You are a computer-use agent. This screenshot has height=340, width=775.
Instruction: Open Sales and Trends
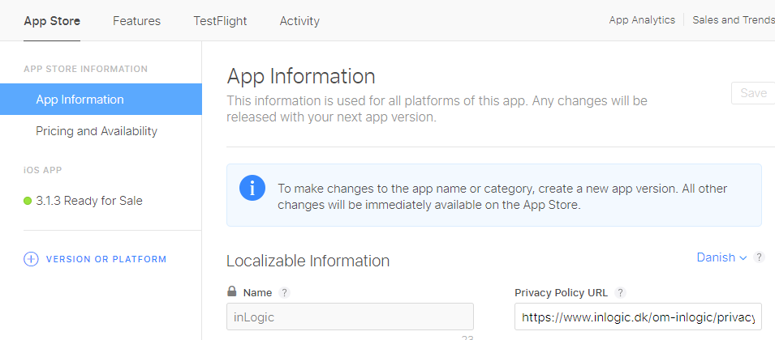(x=733, y=20)
